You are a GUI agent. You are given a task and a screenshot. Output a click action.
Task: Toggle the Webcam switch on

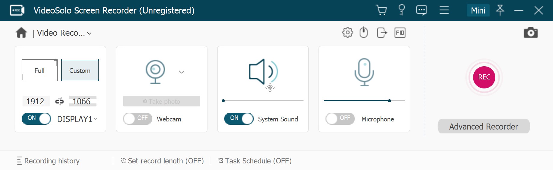point(137,119)
